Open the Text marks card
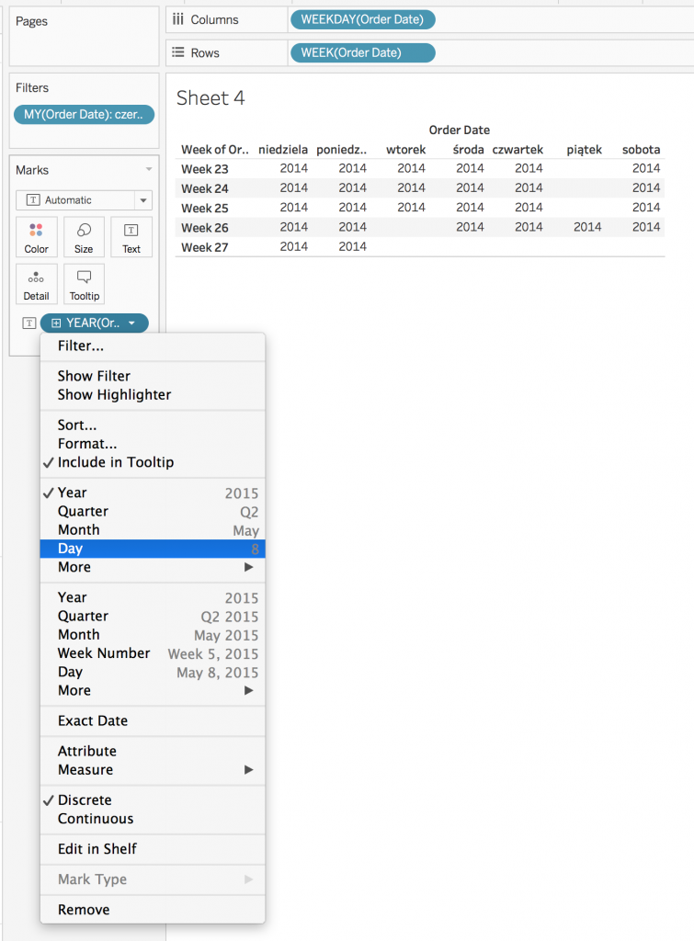694x941 pixels. click(131, 236)
